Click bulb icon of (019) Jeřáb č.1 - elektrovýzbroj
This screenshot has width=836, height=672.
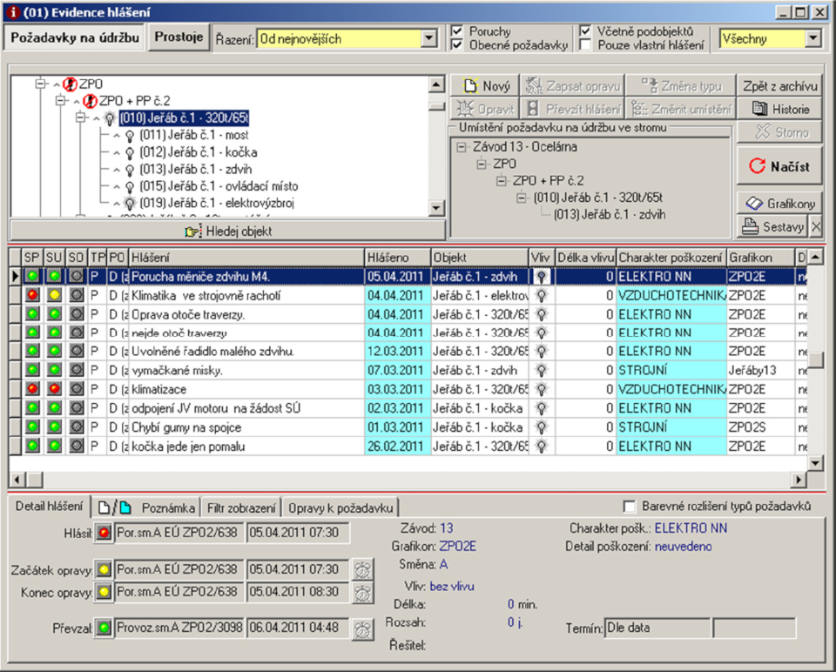pos(130,203)
